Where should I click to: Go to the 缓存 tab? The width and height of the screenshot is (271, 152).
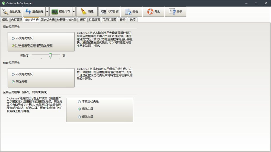(x=83, y=19)
